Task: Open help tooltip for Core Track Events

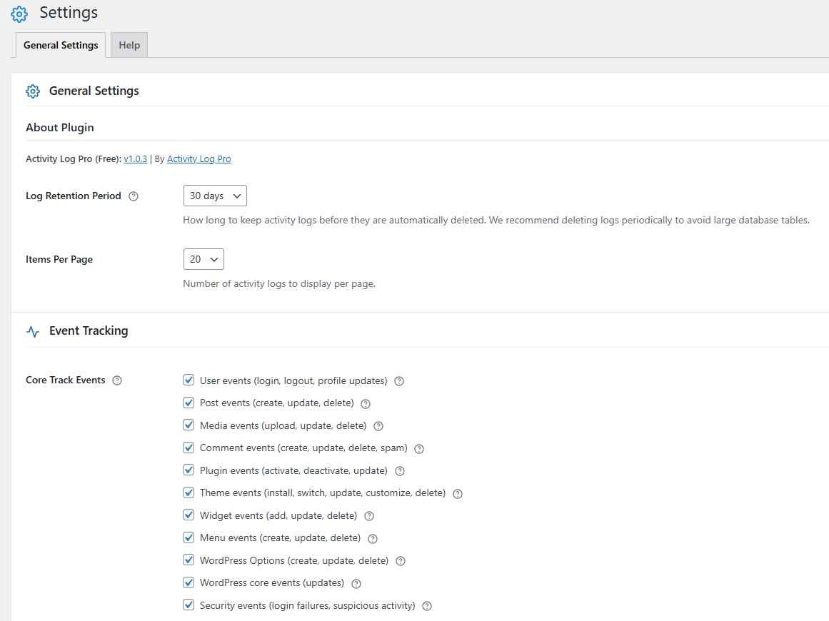Action: 117,380
